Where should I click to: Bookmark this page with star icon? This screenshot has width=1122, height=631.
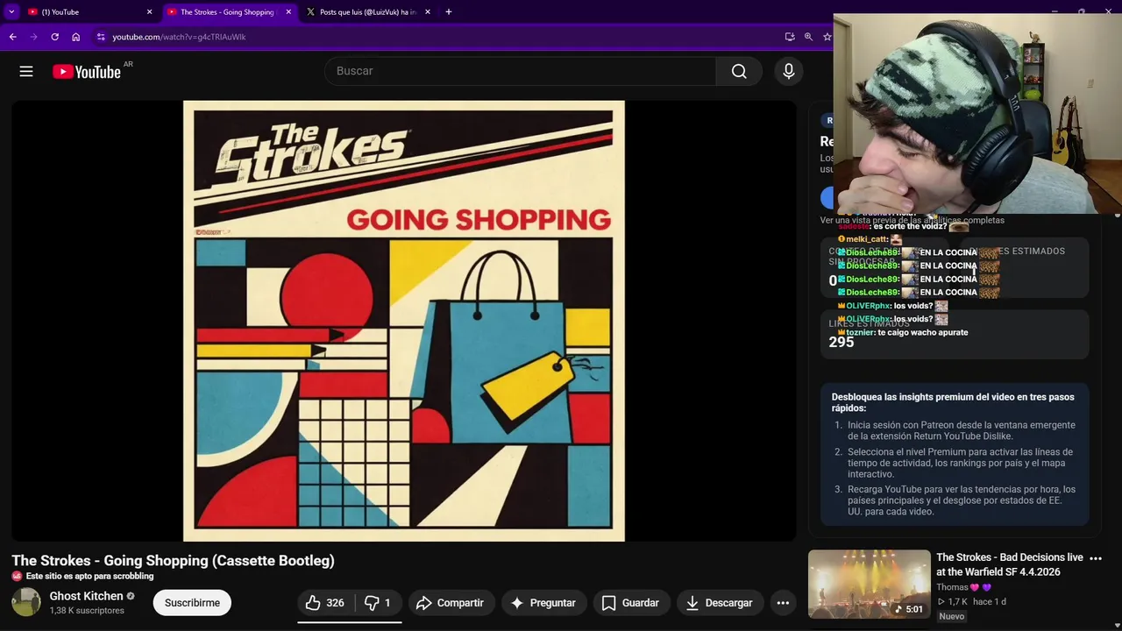coord(827,37)
